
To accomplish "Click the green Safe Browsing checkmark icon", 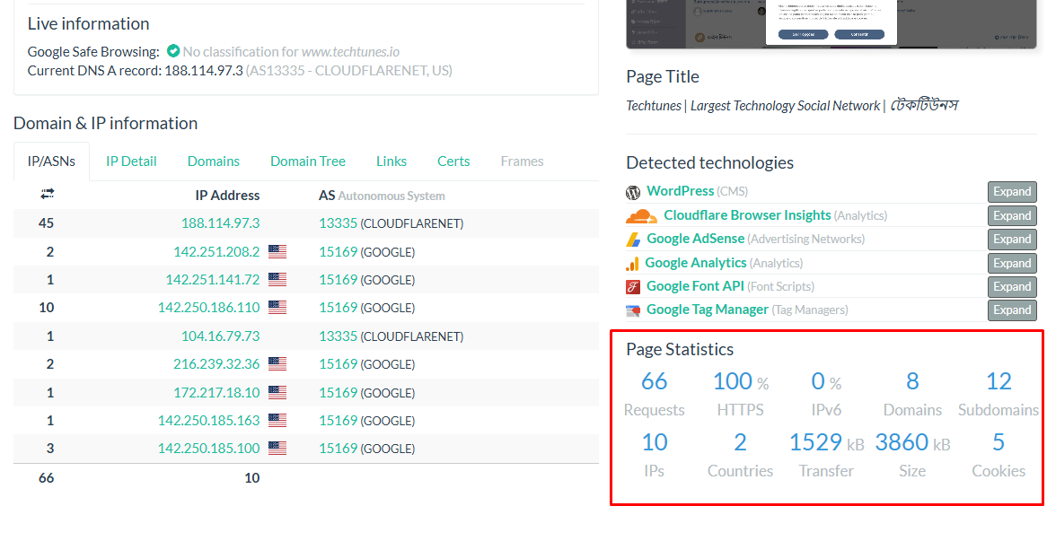I will (172, 52).
